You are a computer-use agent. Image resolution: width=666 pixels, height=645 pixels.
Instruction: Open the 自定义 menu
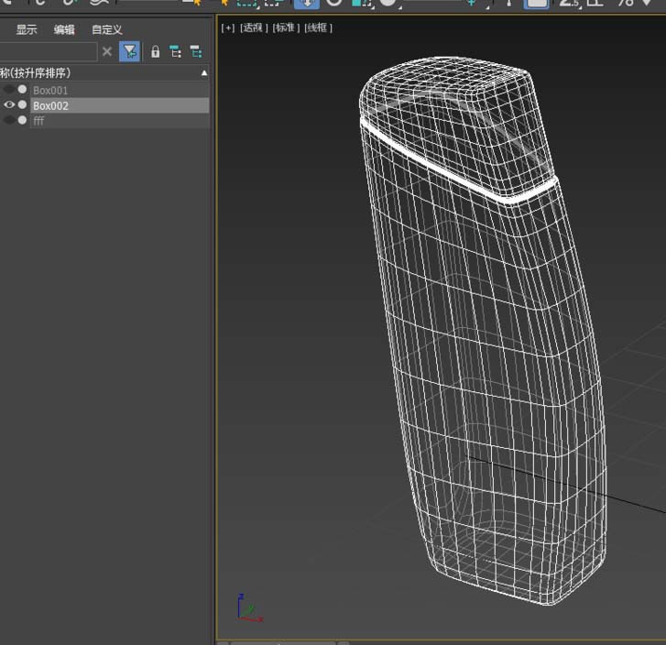[106, 30]
